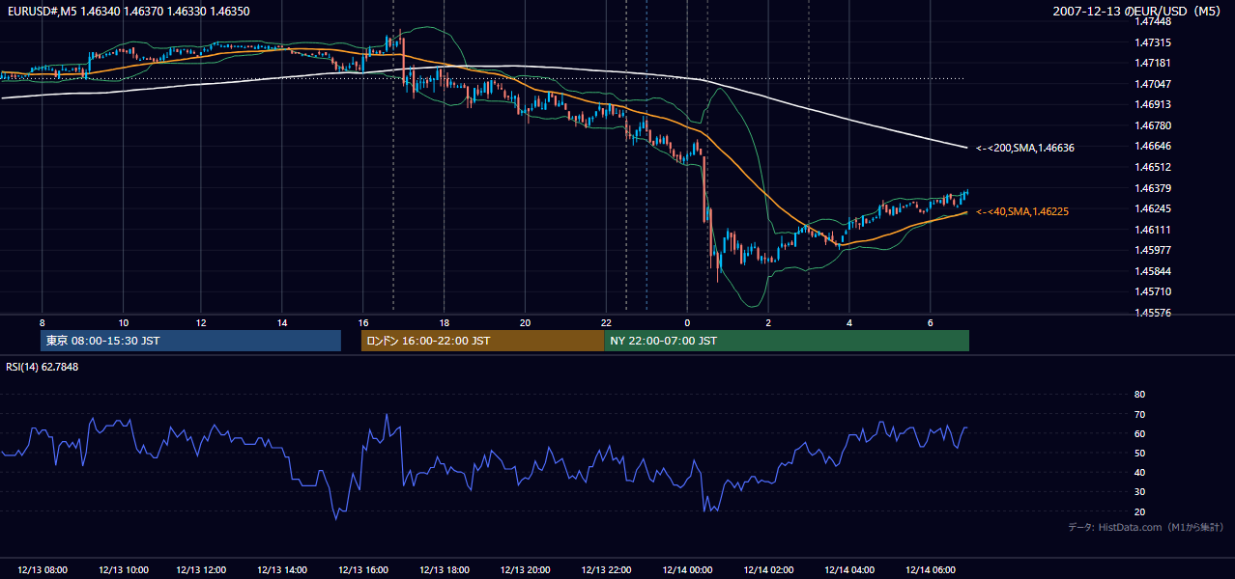1235x579 pixels.
Task: Click the 200 SMA 1.46636 label
Action: (x=1025, y=148)
